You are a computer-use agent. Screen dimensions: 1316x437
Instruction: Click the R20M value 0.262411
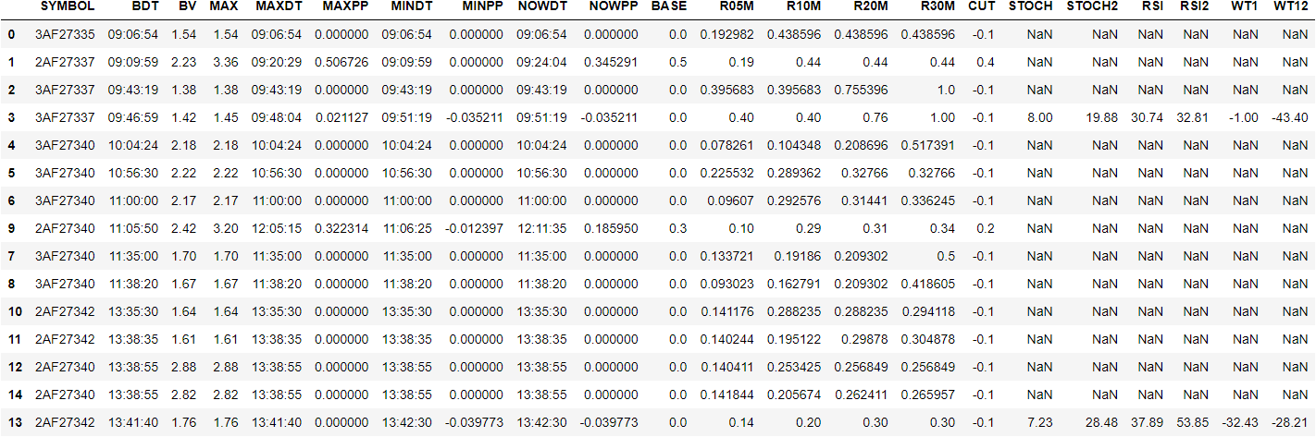[862, 395]
